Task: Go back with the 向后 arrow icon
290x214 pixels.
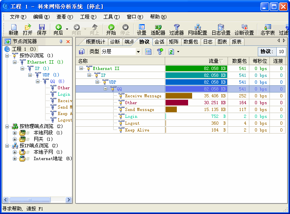Action: [x=58, y=27]
